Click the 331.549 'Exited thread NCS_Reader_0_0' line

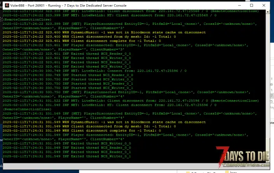coord(67,148)
